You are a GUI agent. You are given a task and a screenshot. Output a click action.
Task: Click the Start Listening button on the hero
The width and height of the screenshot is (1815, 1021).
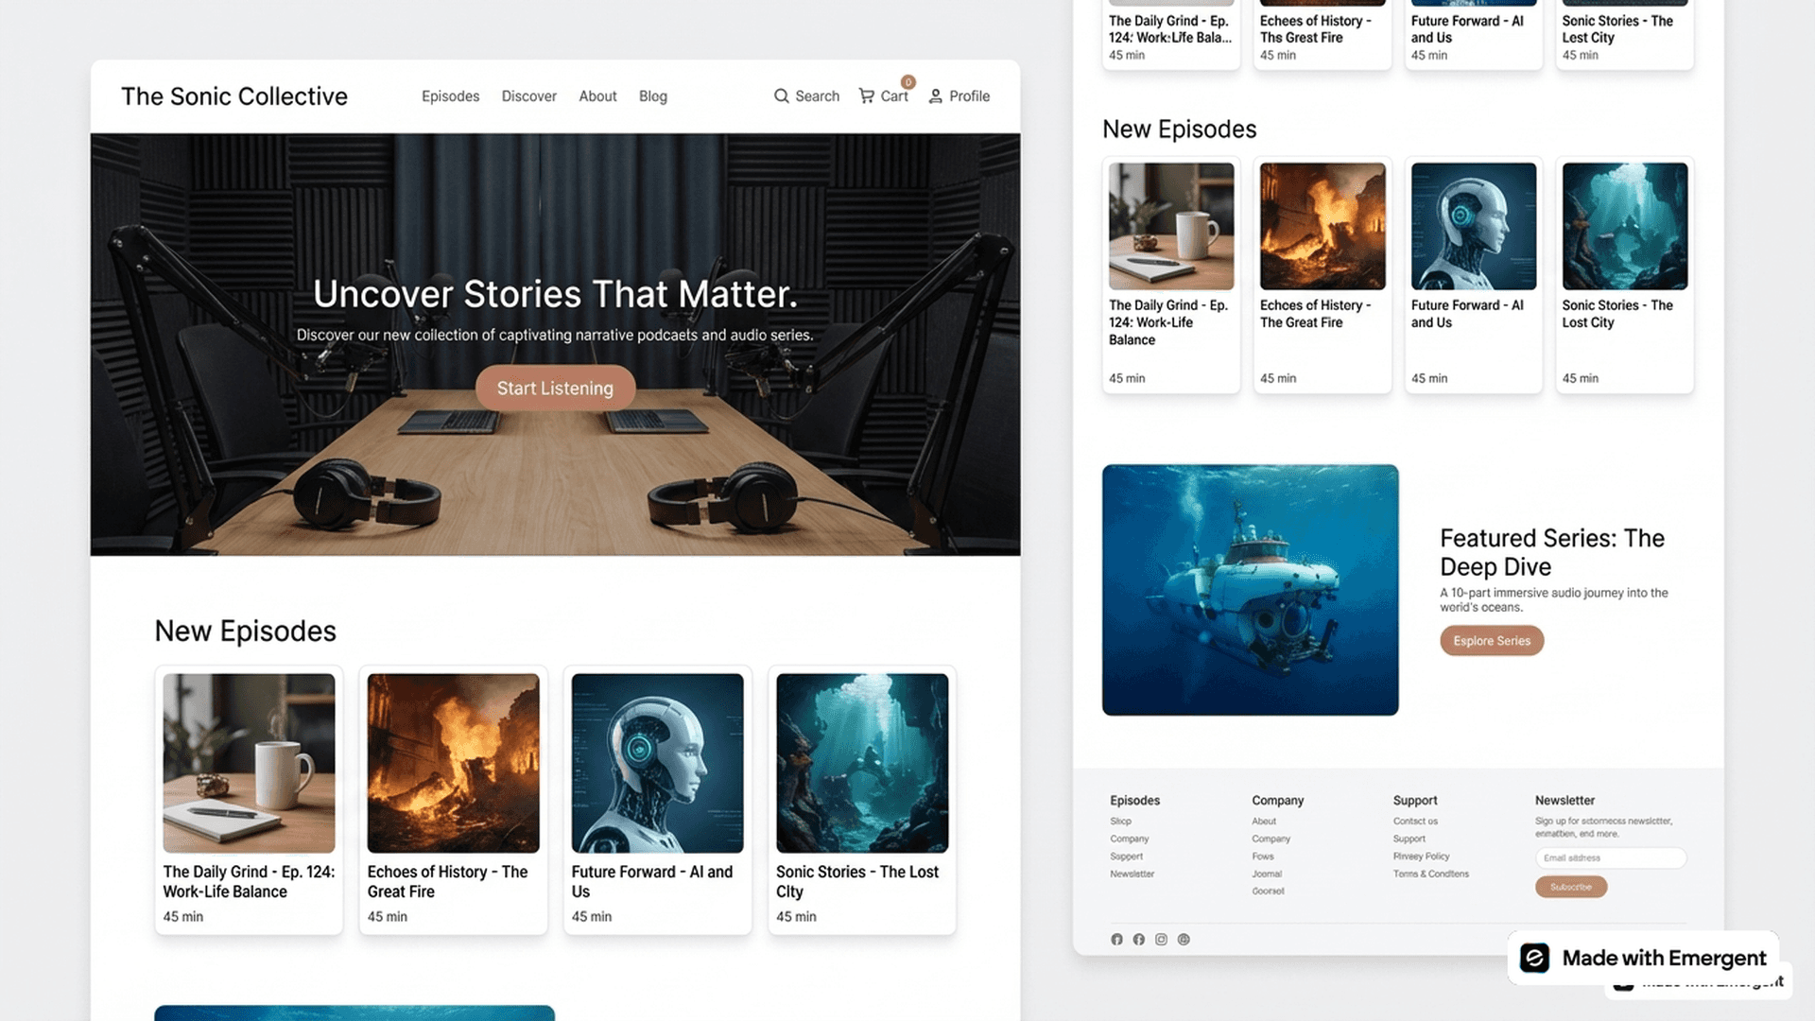pyautogui.click(x=555, y=388)
